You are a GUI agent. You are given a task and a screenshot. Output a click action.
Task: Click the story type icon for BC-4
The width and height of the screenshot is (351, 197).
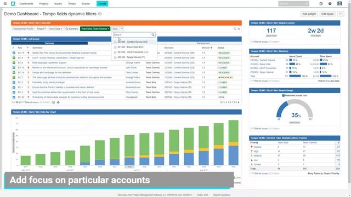pos(14,58)
